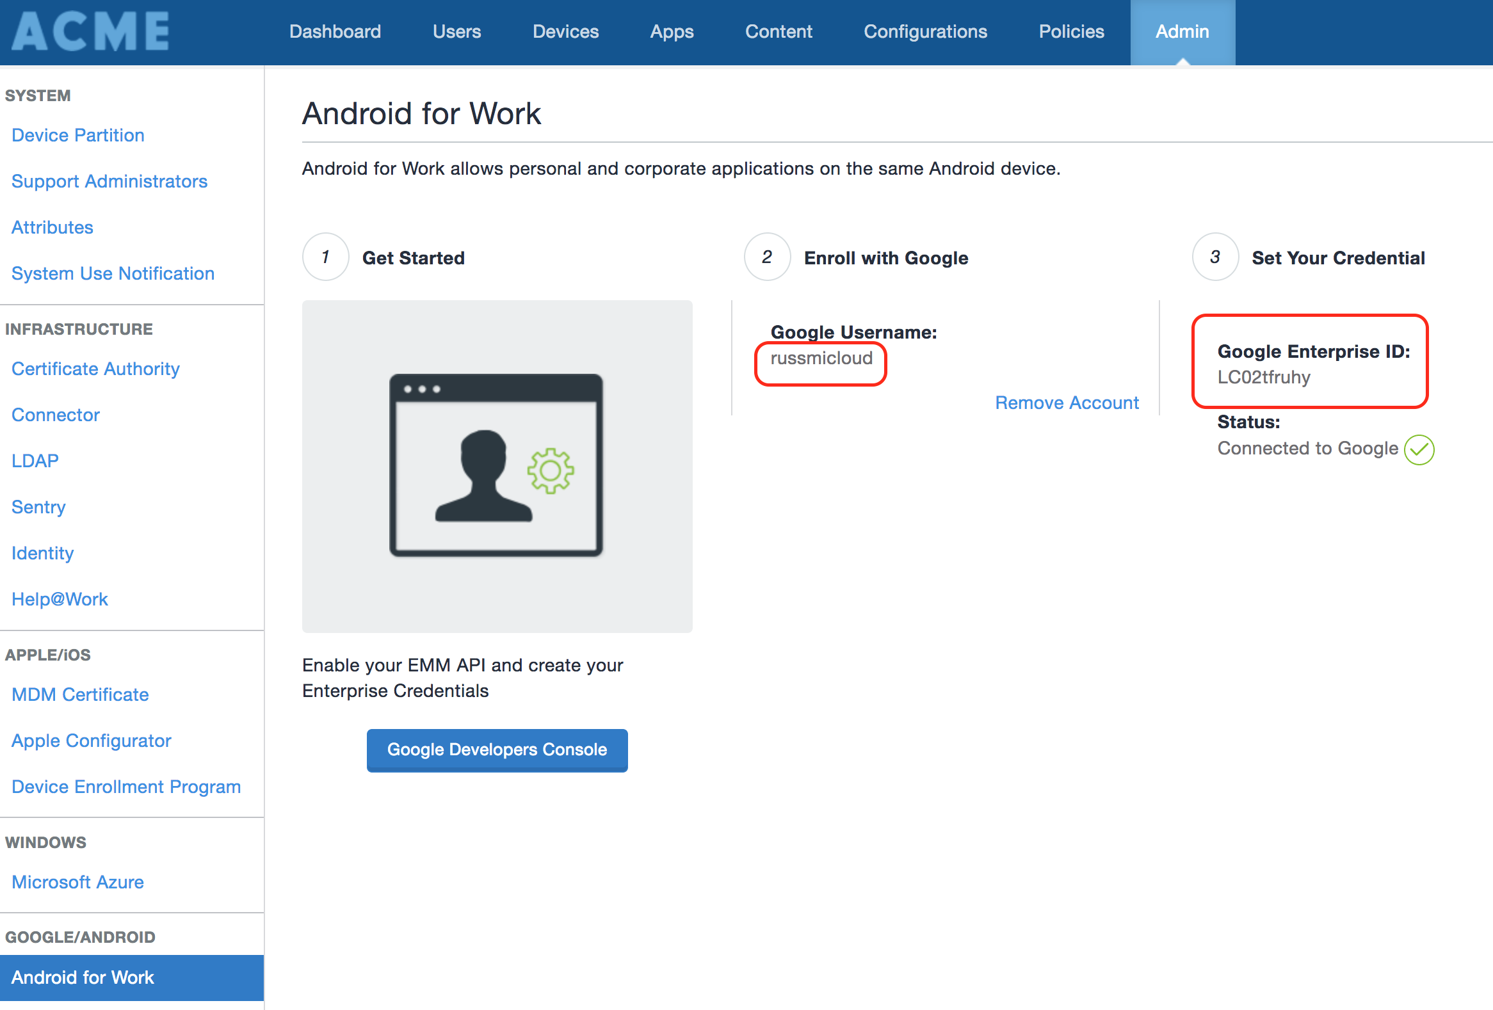Open MDM Certificate settings
The height and width of the screenshot is (1010, 1493).
point(79,694)
